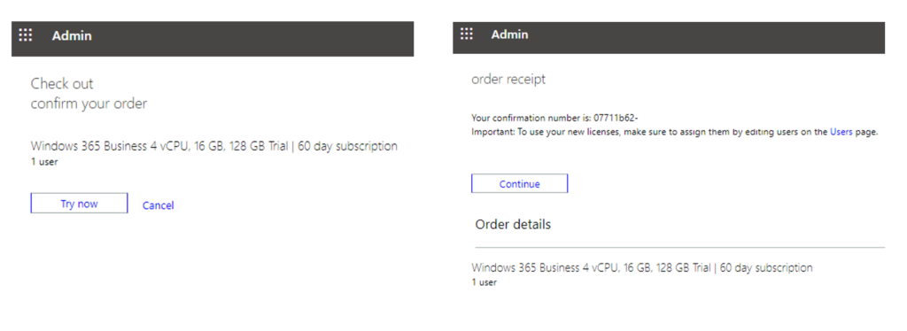
Task: Click Windows 365 Business product name on checkout page
Action: click(x=214, y=146)
